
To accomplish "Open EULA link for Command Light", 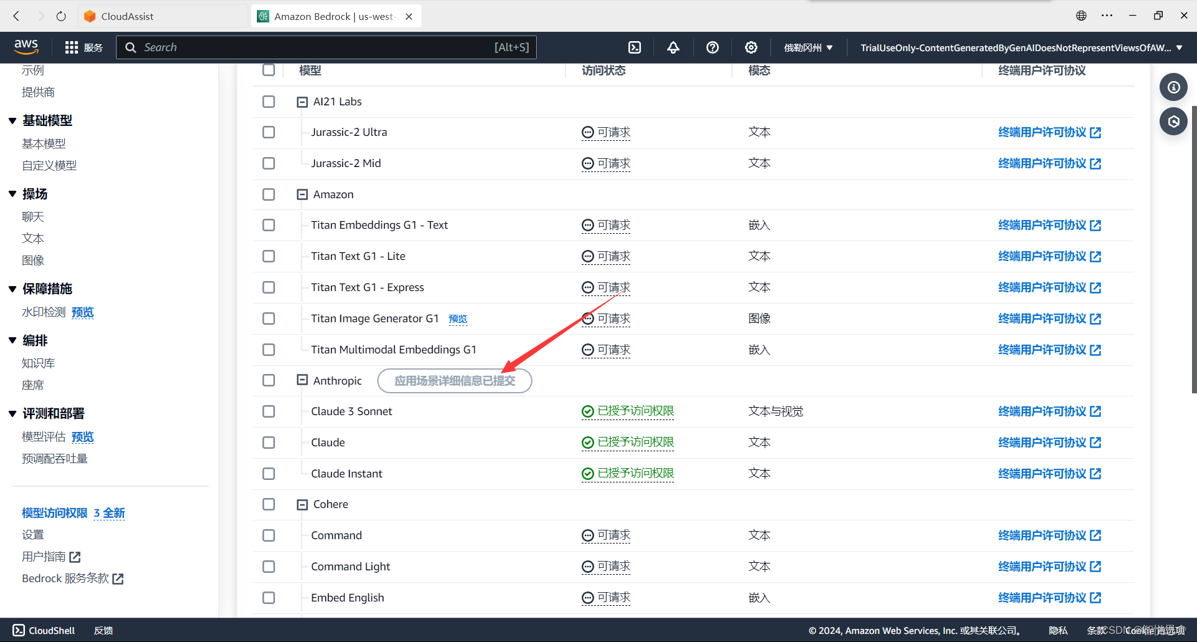I will [1049, 567].
